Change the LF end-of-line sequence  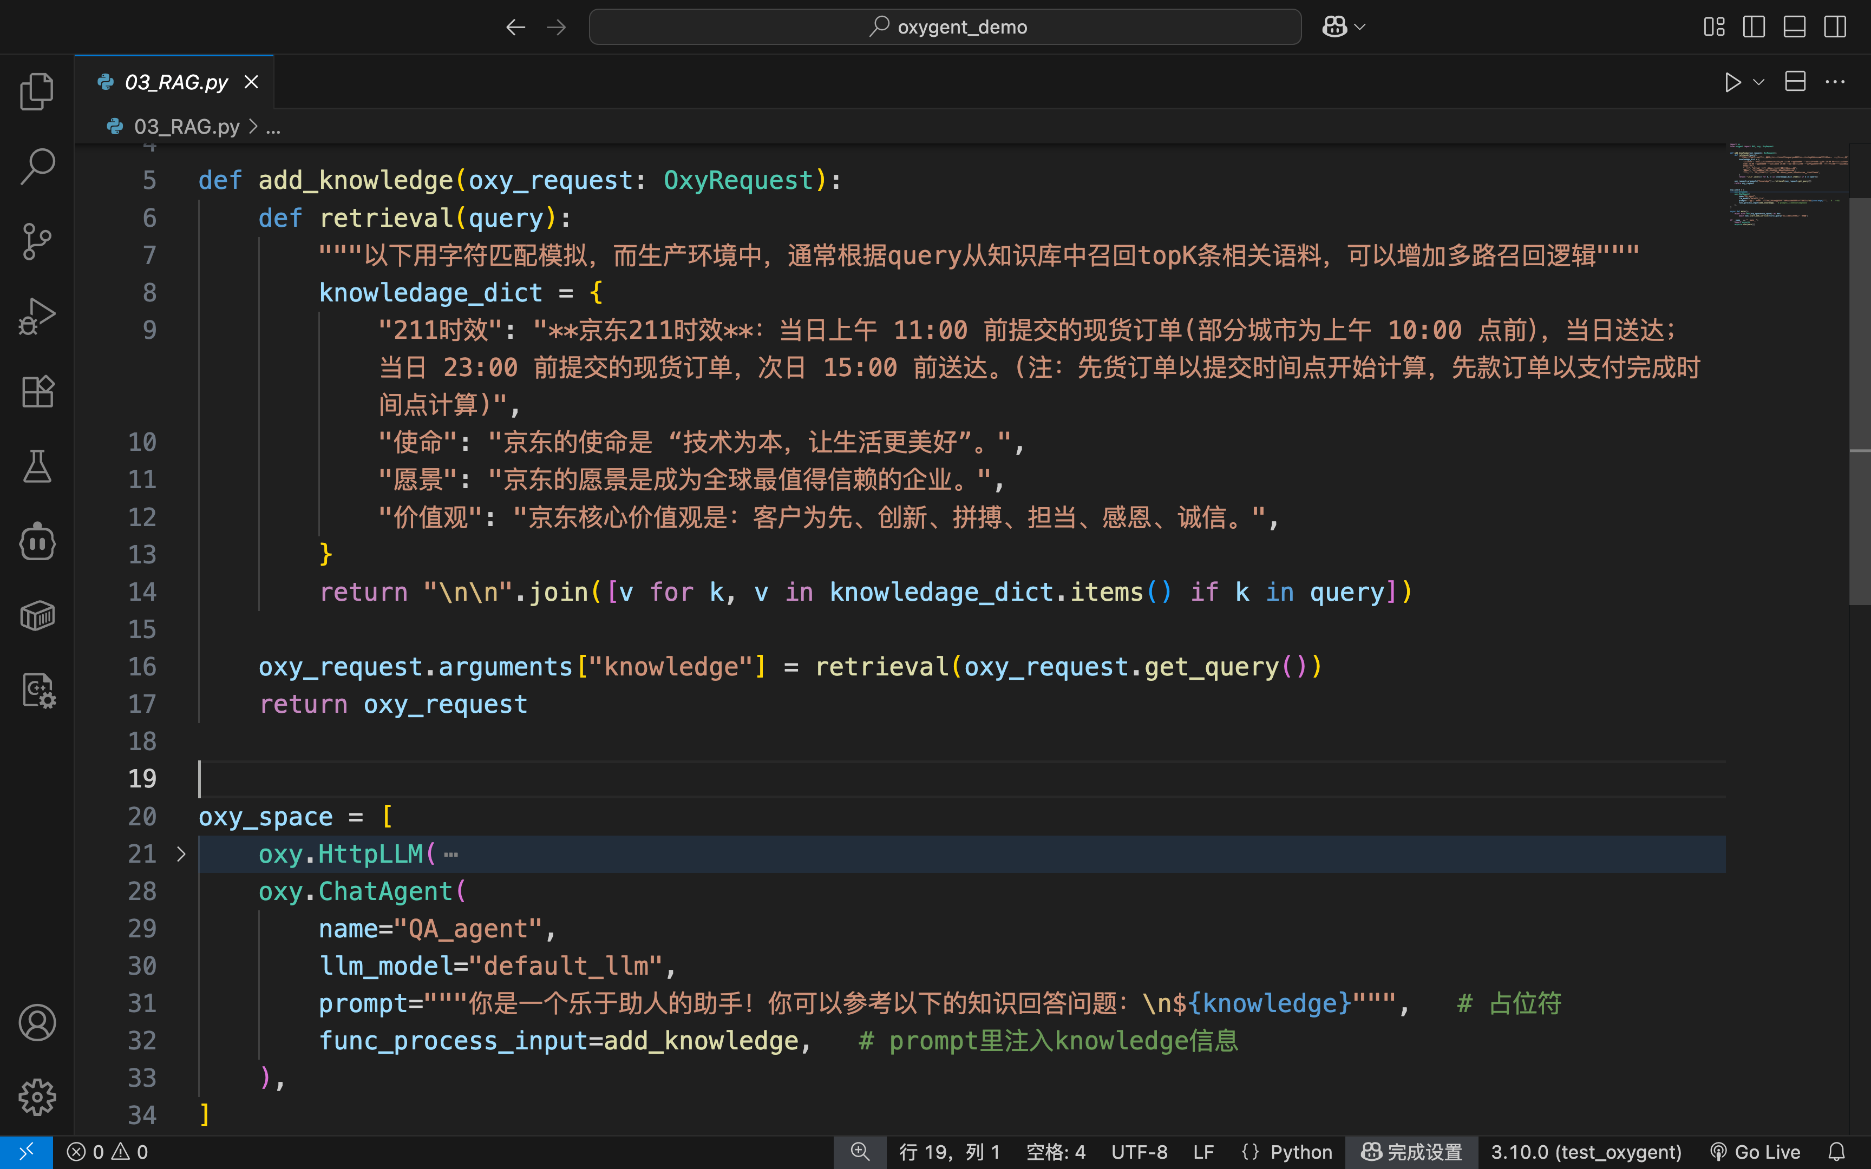[x=1203, y=1152]
